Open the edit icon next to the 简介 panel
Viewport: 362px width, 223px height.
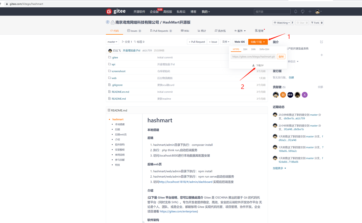[321, 42]
